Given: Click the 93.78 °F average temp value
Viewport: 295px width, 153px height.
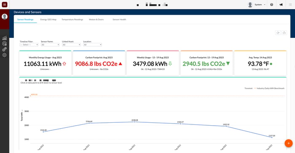Looking at the screenshot, I should point(258,64).
